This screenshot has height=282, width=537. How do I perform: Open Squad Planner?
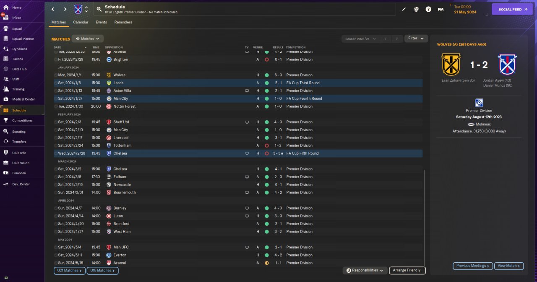click(22, 39)
